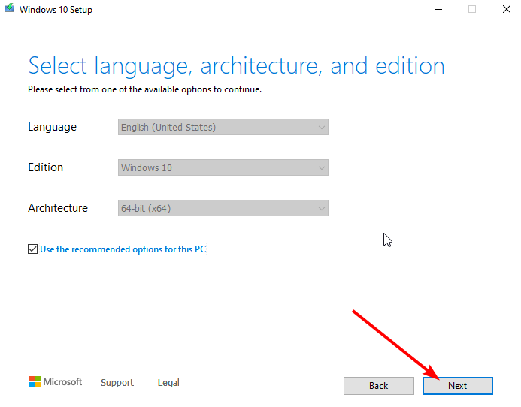Click the chevron arrow on the Edition dropdown

point(322,168)
